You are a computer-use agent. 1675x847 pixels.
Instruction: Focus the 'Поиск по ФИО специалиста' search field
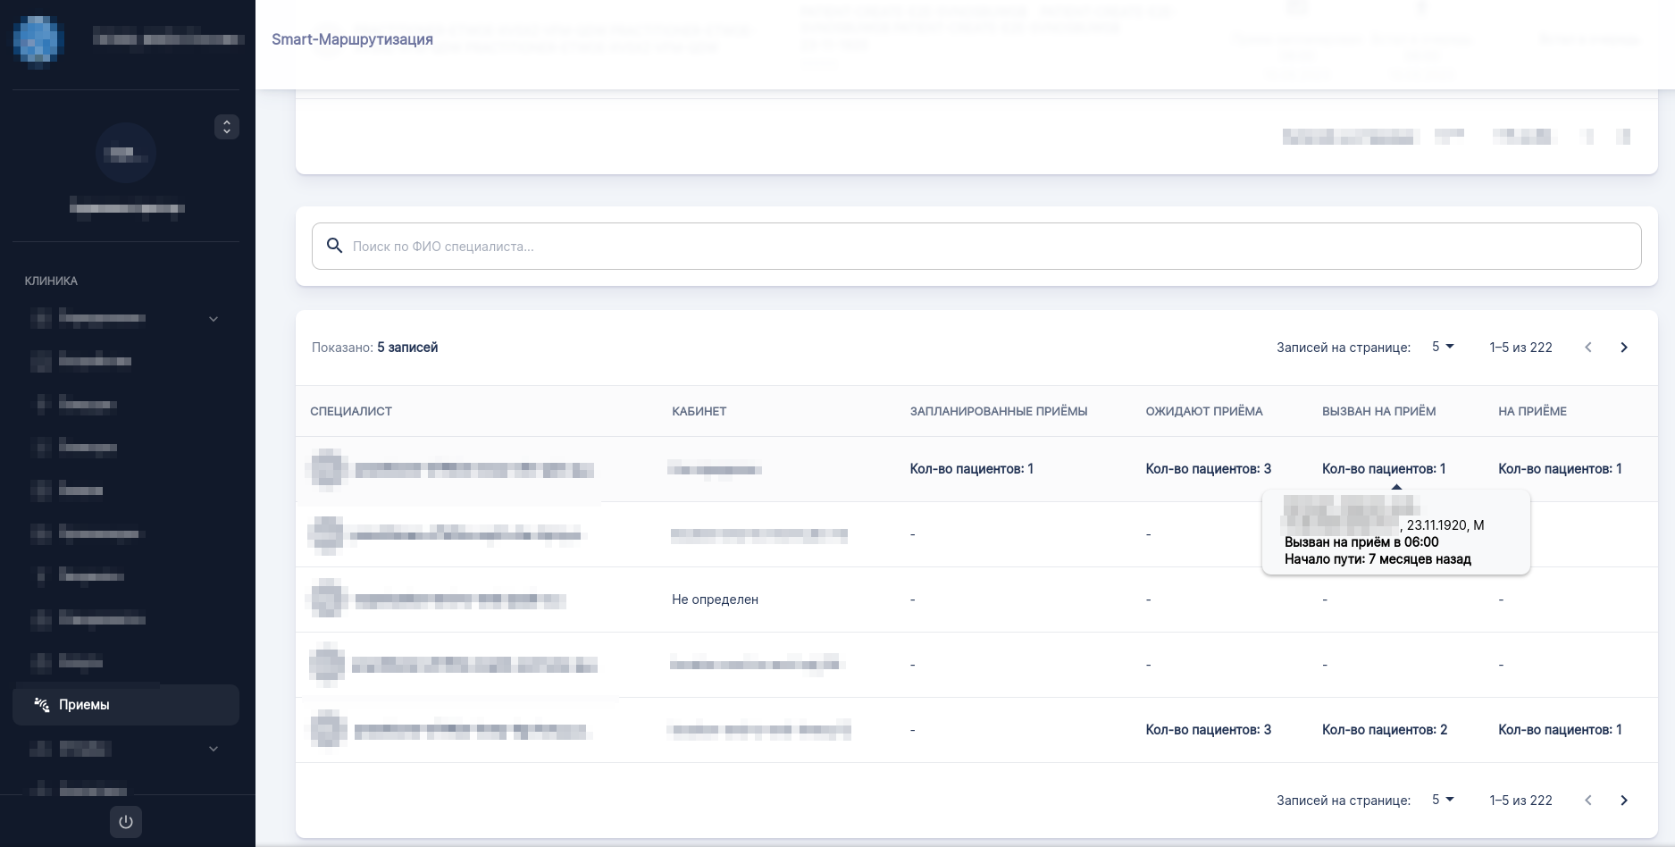pyautogui.click(x=983, y=246)
